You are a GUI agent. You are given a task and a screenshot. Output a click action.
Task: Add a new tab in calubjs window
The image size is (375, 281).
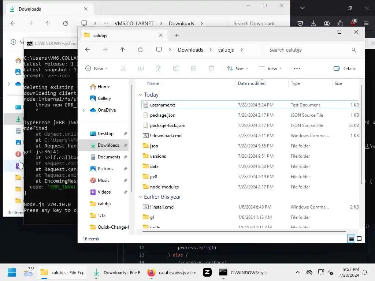(x=177, y=35)
